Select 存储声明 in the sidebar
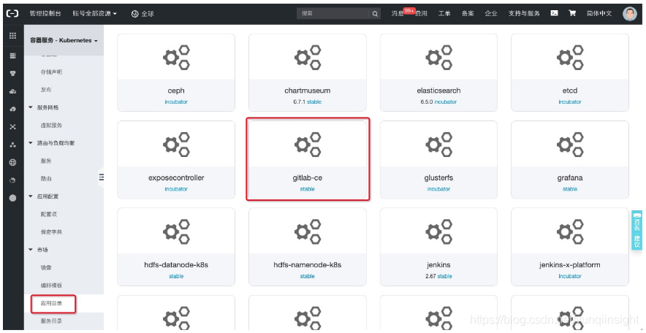The width and height of the screenshot is (646, 333). click(51, 72)
